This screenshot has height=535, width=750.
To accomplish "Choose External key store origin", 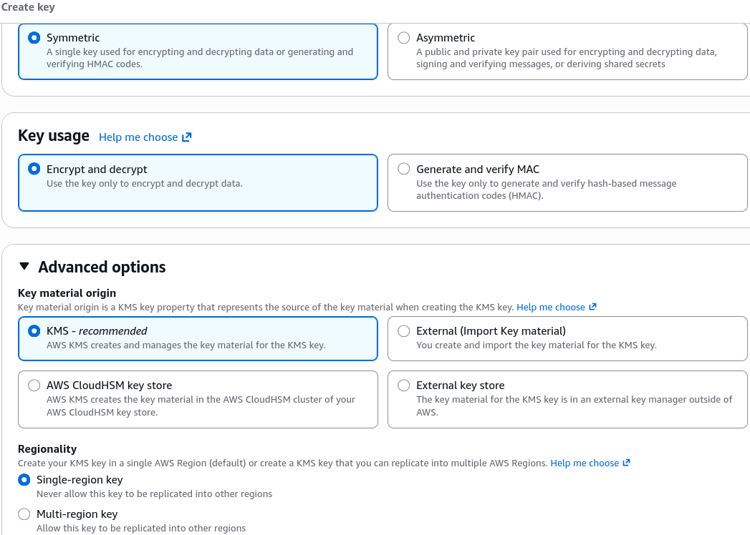I will pyautogui.click(x=404, y=385).
